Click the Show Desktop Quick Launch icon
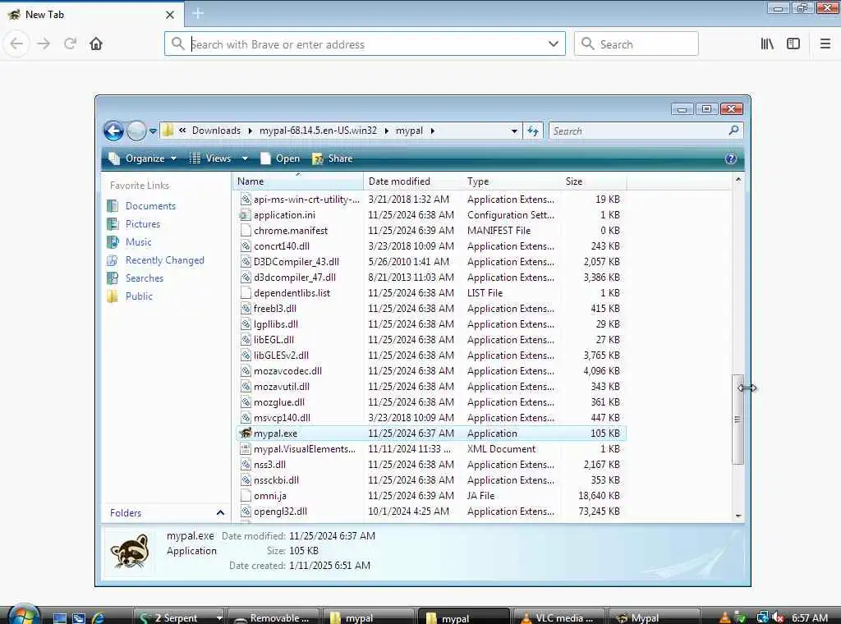 [x=59, y=618]
